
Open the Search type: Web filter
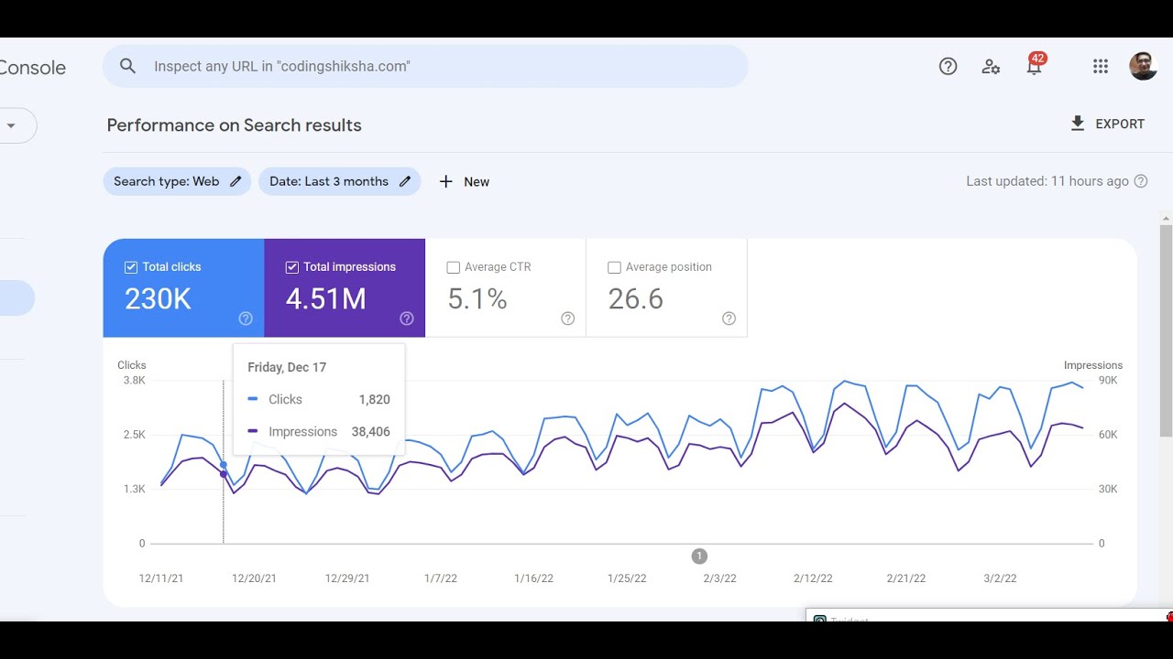(x=166, y=181)
